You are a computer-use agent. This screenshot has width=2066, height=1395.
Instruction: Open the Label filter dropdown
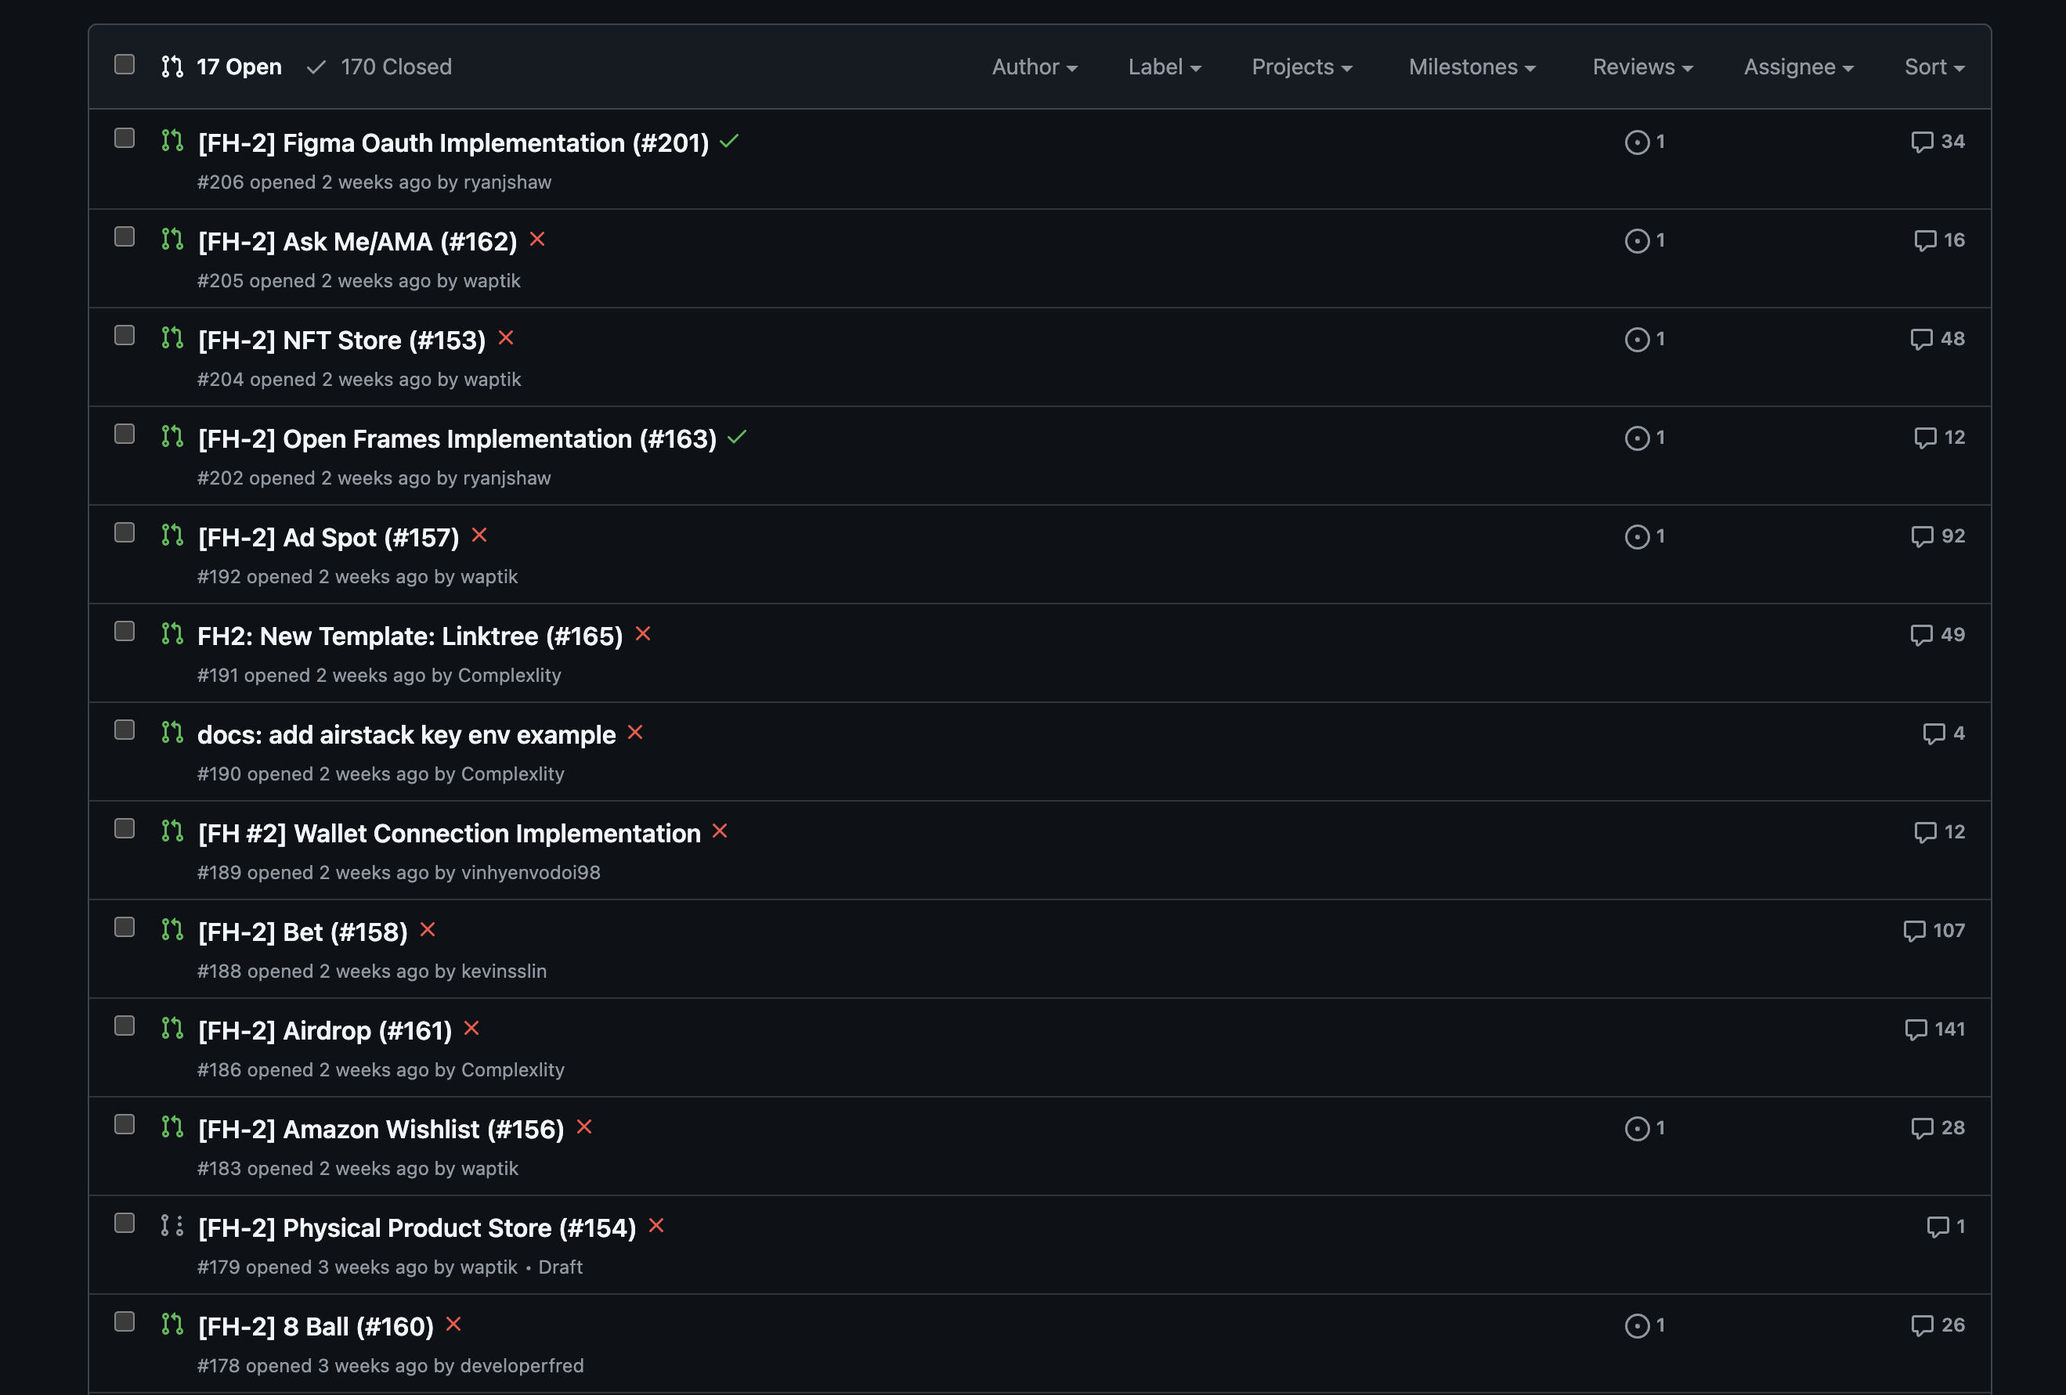[1165, 67]
